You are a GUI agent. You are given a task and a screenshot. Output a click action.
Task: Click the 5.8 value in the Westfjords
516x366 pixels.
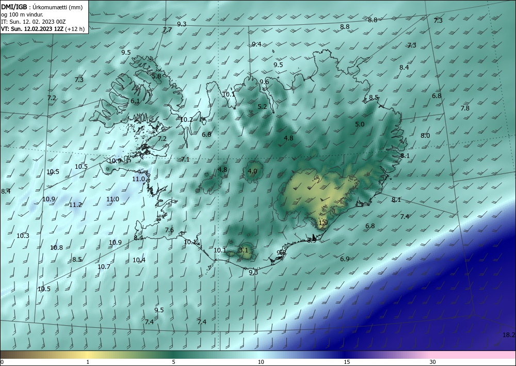point(156,76)
